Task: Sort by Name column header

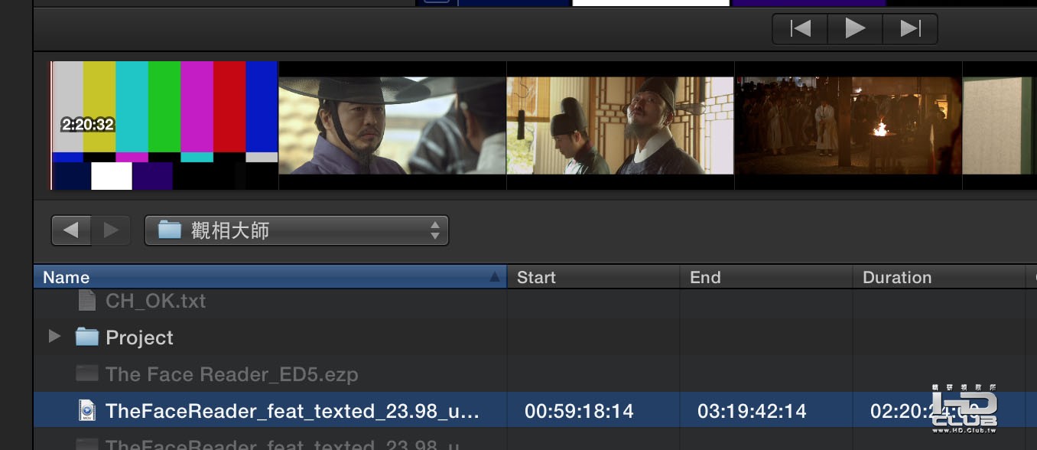Action: 270,277
